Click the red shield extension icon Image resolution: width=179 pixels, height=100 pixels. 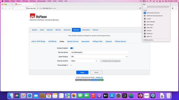(x=173, y=8)
